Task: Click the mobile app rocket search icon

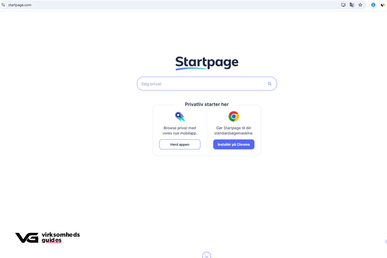Action: (x=180, y=117)
